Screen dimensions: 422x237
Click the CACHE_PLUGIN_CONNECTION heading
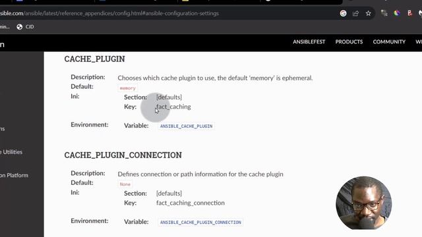pos(123,155)
